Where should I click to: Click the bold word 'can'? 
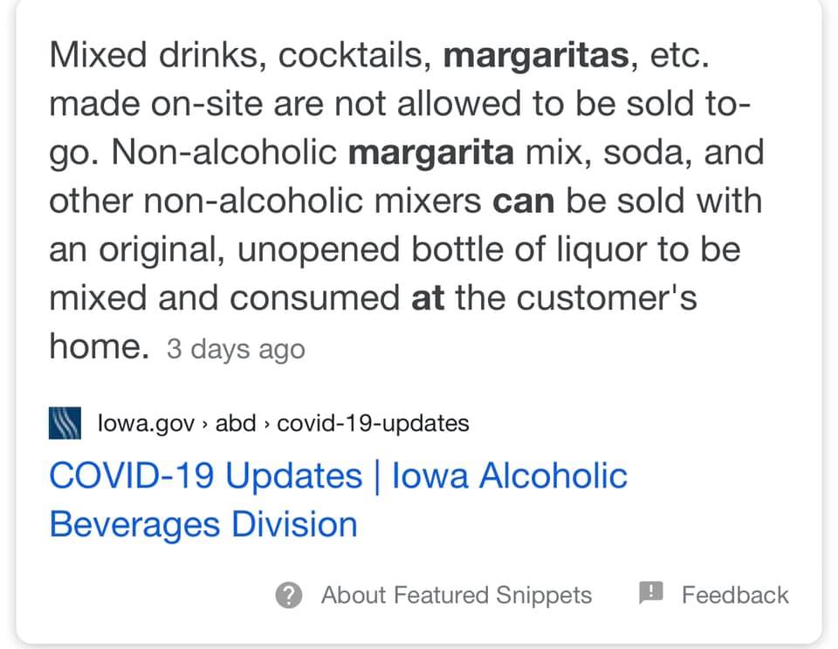click(x=523, y=202)
